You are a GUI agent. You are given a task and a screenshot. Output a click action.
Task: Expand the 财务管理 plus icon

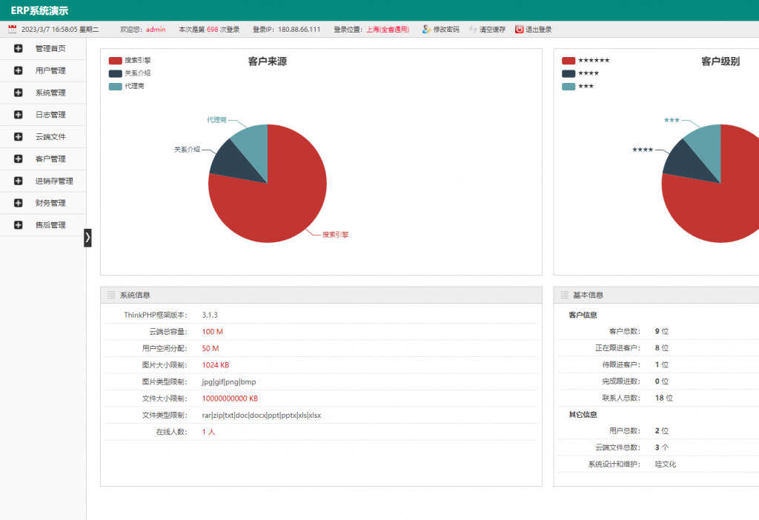(19, 203)
